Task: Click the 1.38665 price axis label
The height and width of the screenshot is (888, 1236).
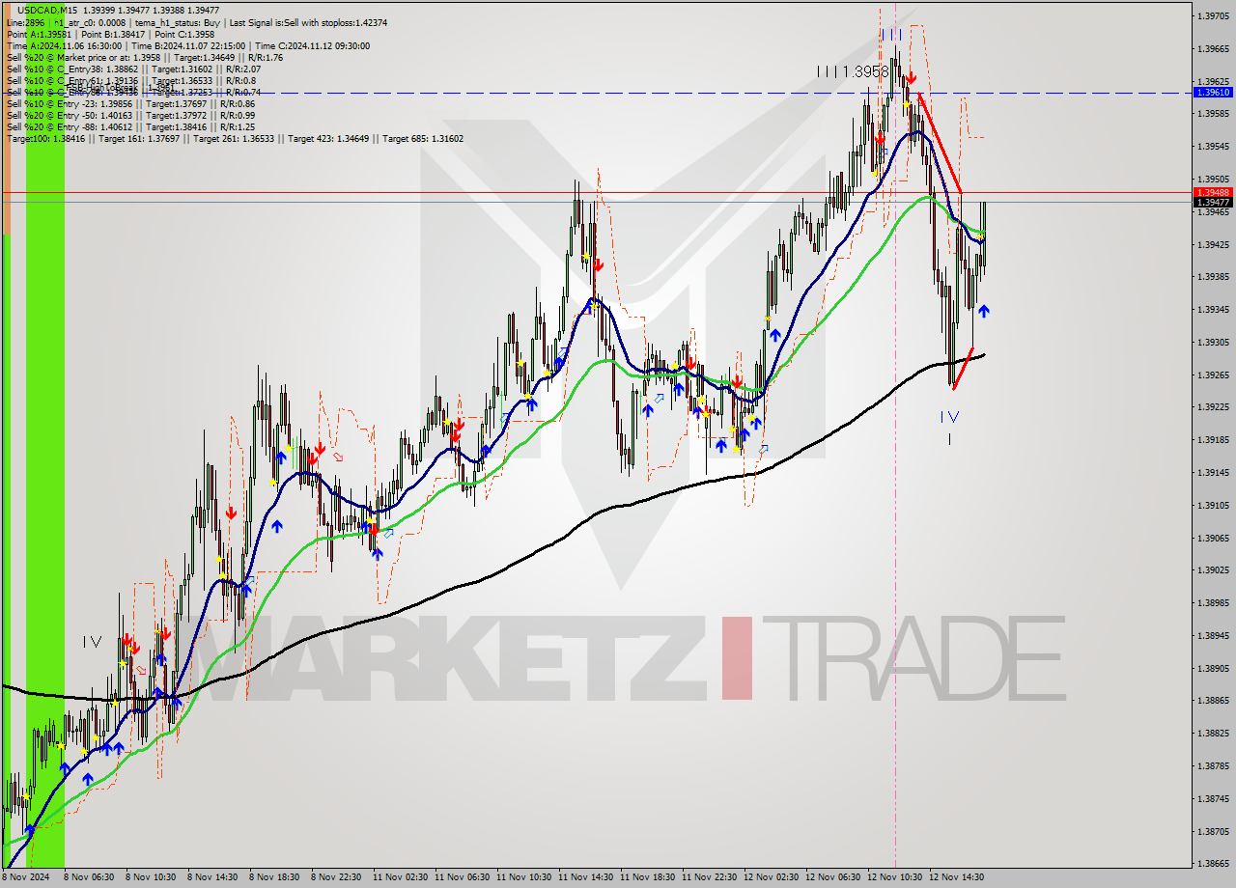Action: (1213, 864)
